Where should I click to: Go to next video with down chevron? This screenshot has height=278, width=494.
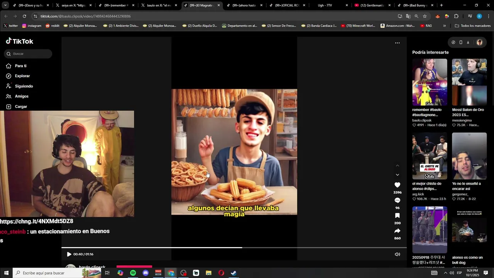397,175
